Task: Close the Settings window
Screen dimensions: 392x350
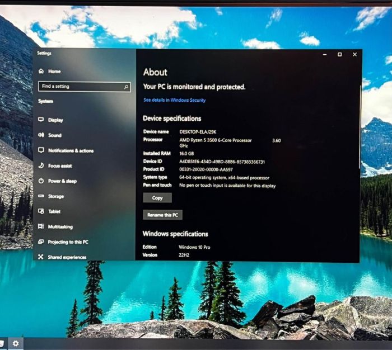Action: pyautogui.click(x=354, y=54)
